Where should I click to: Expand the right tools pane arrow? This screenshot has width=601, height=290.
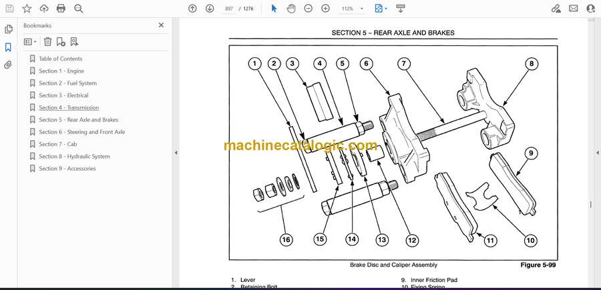point(597,153)
